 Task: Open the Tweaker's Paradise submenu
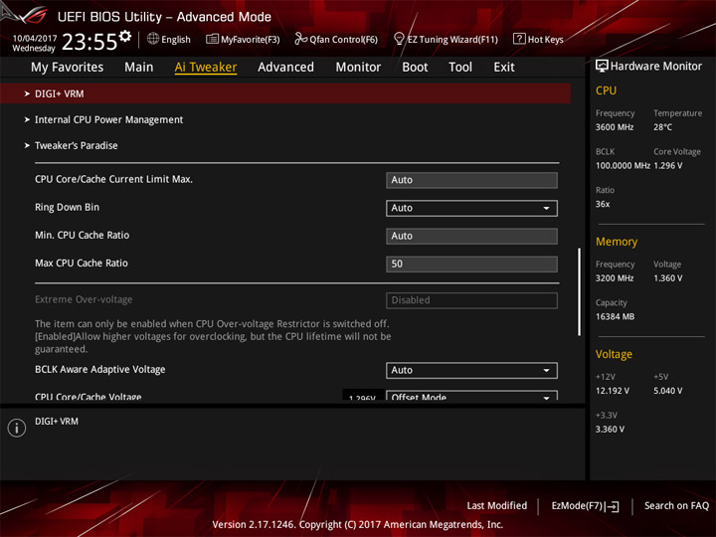77,145
